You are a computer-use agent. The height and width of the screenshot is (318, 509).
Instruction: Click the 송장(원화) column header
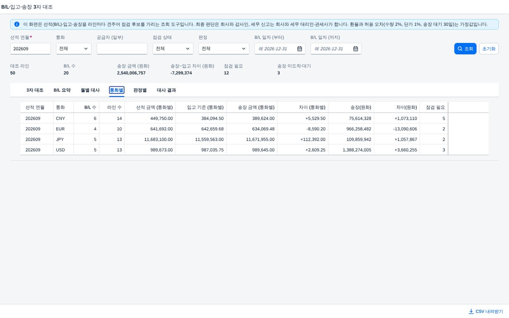pos(351,107)
